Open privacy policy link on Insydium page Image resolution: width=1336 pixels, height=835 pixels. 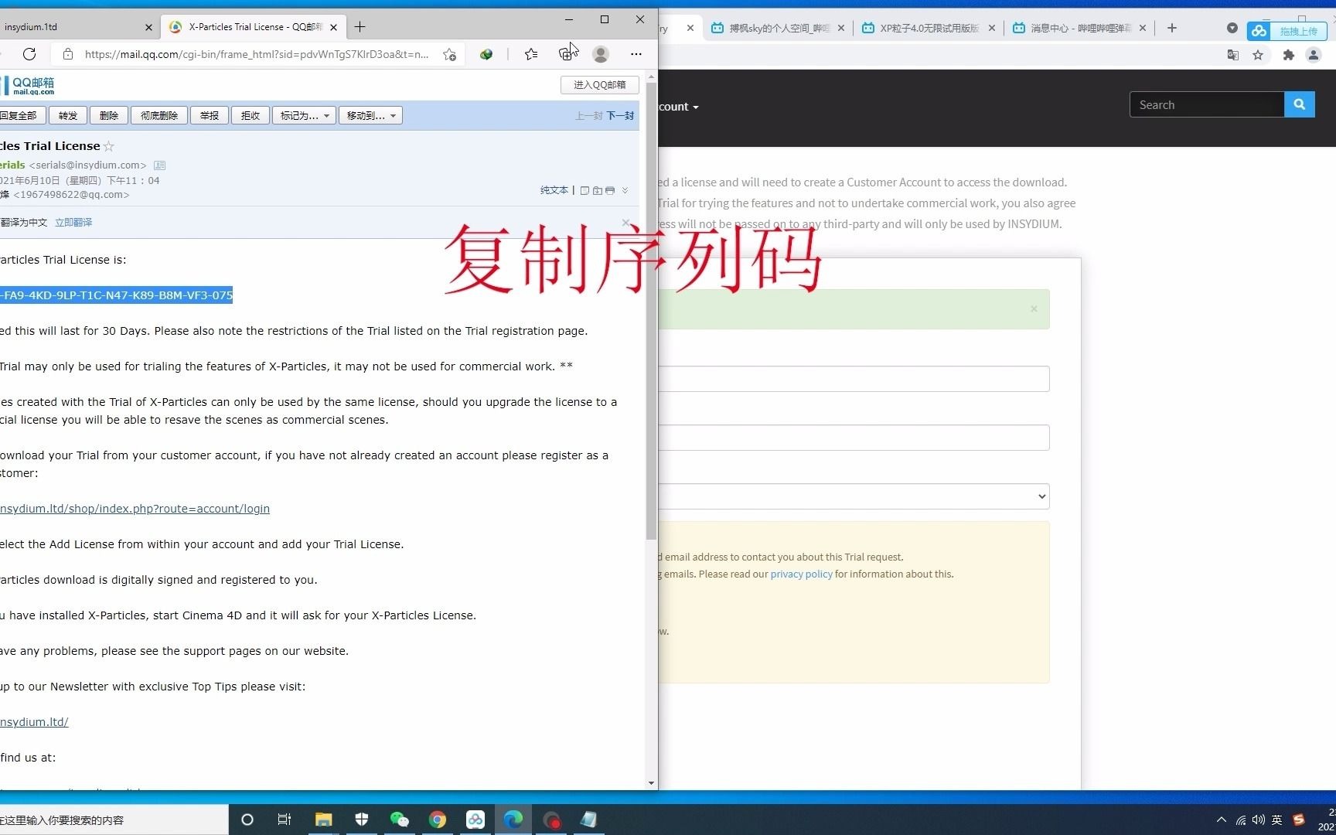coord(802,574)
